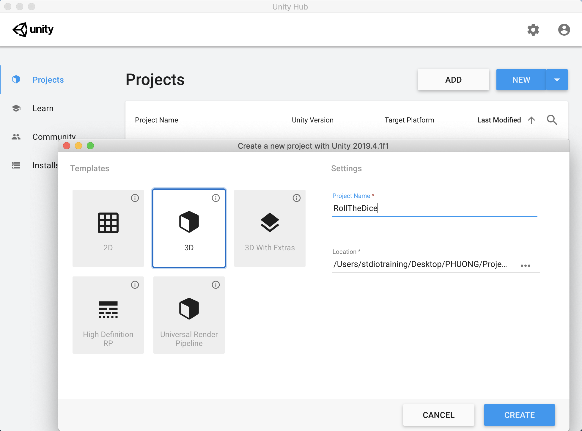Sort by Unity Version column

pos(313,120)
